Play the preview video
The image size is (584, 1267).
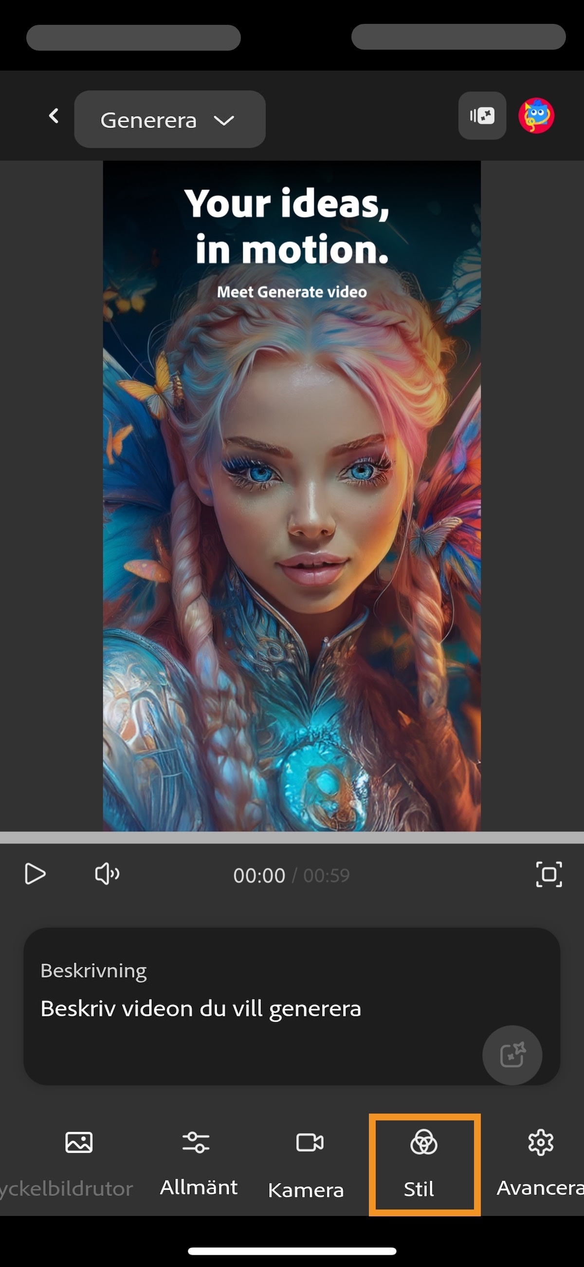click(35, 874)
